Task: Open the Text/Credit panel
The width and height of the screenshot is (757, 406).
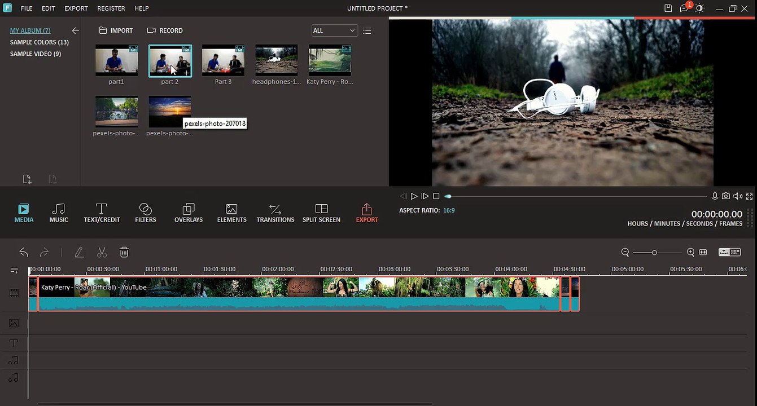Action: pyautogui.click(x=102, y=213)
